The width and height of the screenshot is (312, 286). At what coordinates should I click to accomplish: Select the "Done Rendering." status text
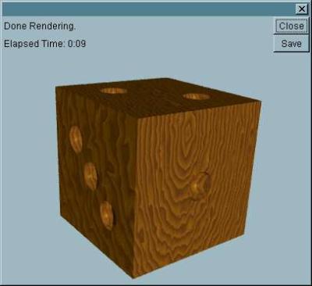coord(40,26)
